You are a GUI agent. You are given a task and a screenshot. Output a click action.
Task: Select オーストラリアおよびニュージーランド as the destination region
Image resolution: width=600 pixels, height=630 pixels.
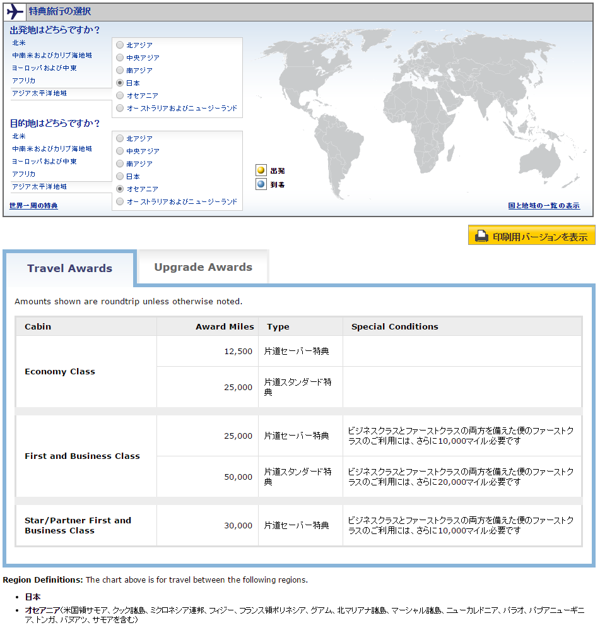click(x=120, y=201)
